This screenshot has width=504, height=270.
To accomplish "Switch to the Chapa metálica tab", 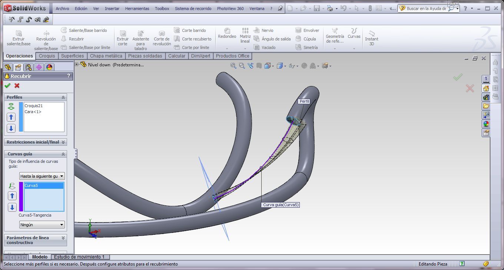I will pyautogui.click(x=106, y=56).
